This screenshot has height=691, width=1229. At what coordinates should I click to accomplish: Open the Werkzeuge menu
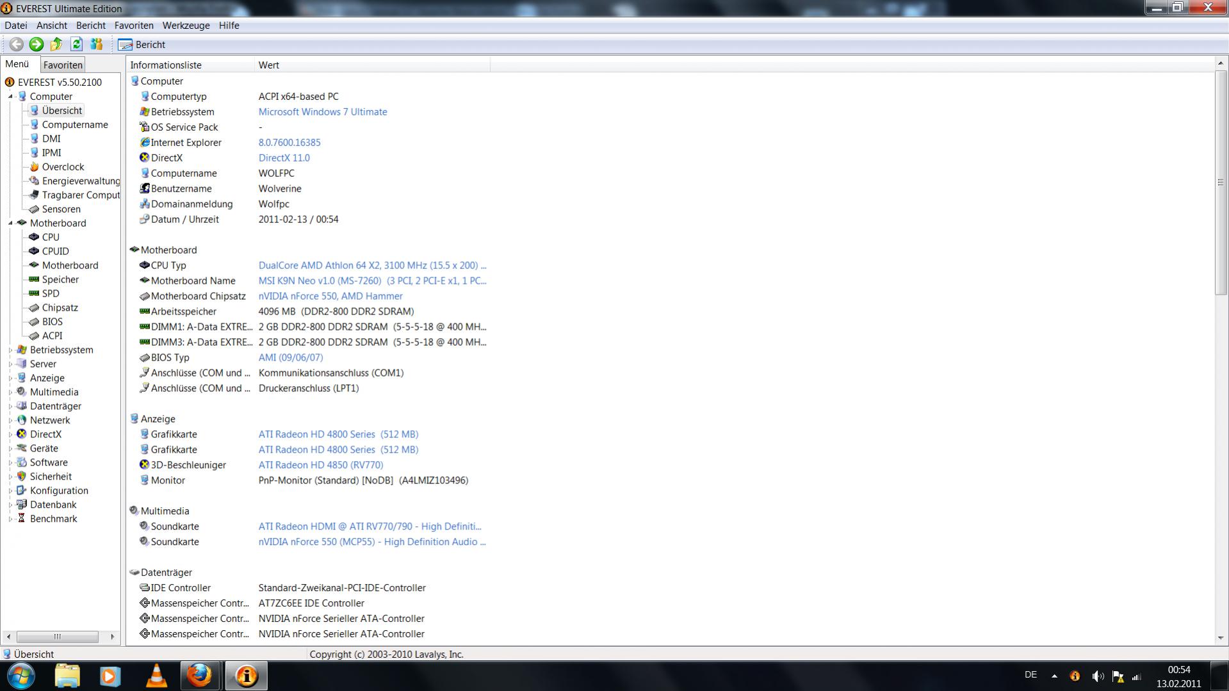point(186,26)
